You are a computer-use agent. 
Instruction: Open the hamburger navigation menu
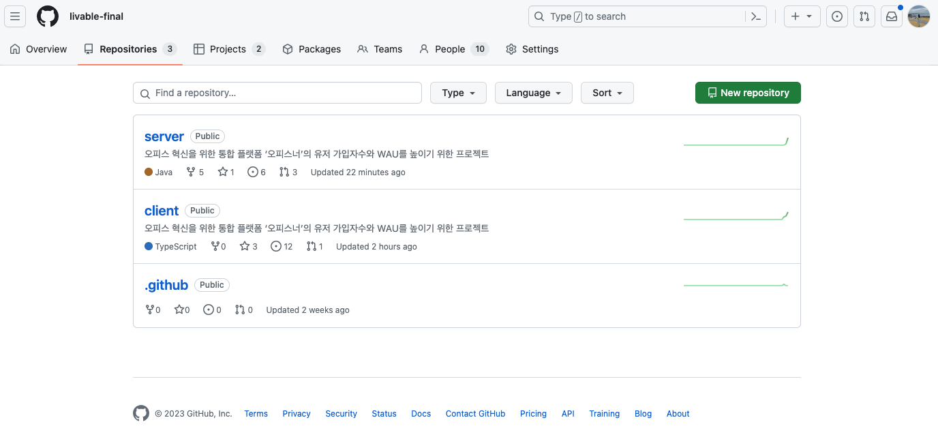pyautogui.click(x=15, y=16)
